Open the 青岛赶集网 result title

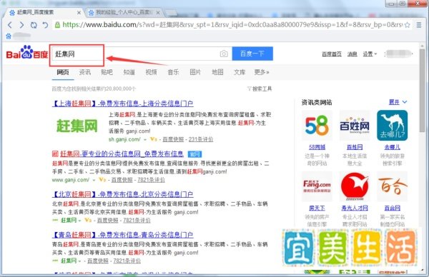tap(122, 235)
